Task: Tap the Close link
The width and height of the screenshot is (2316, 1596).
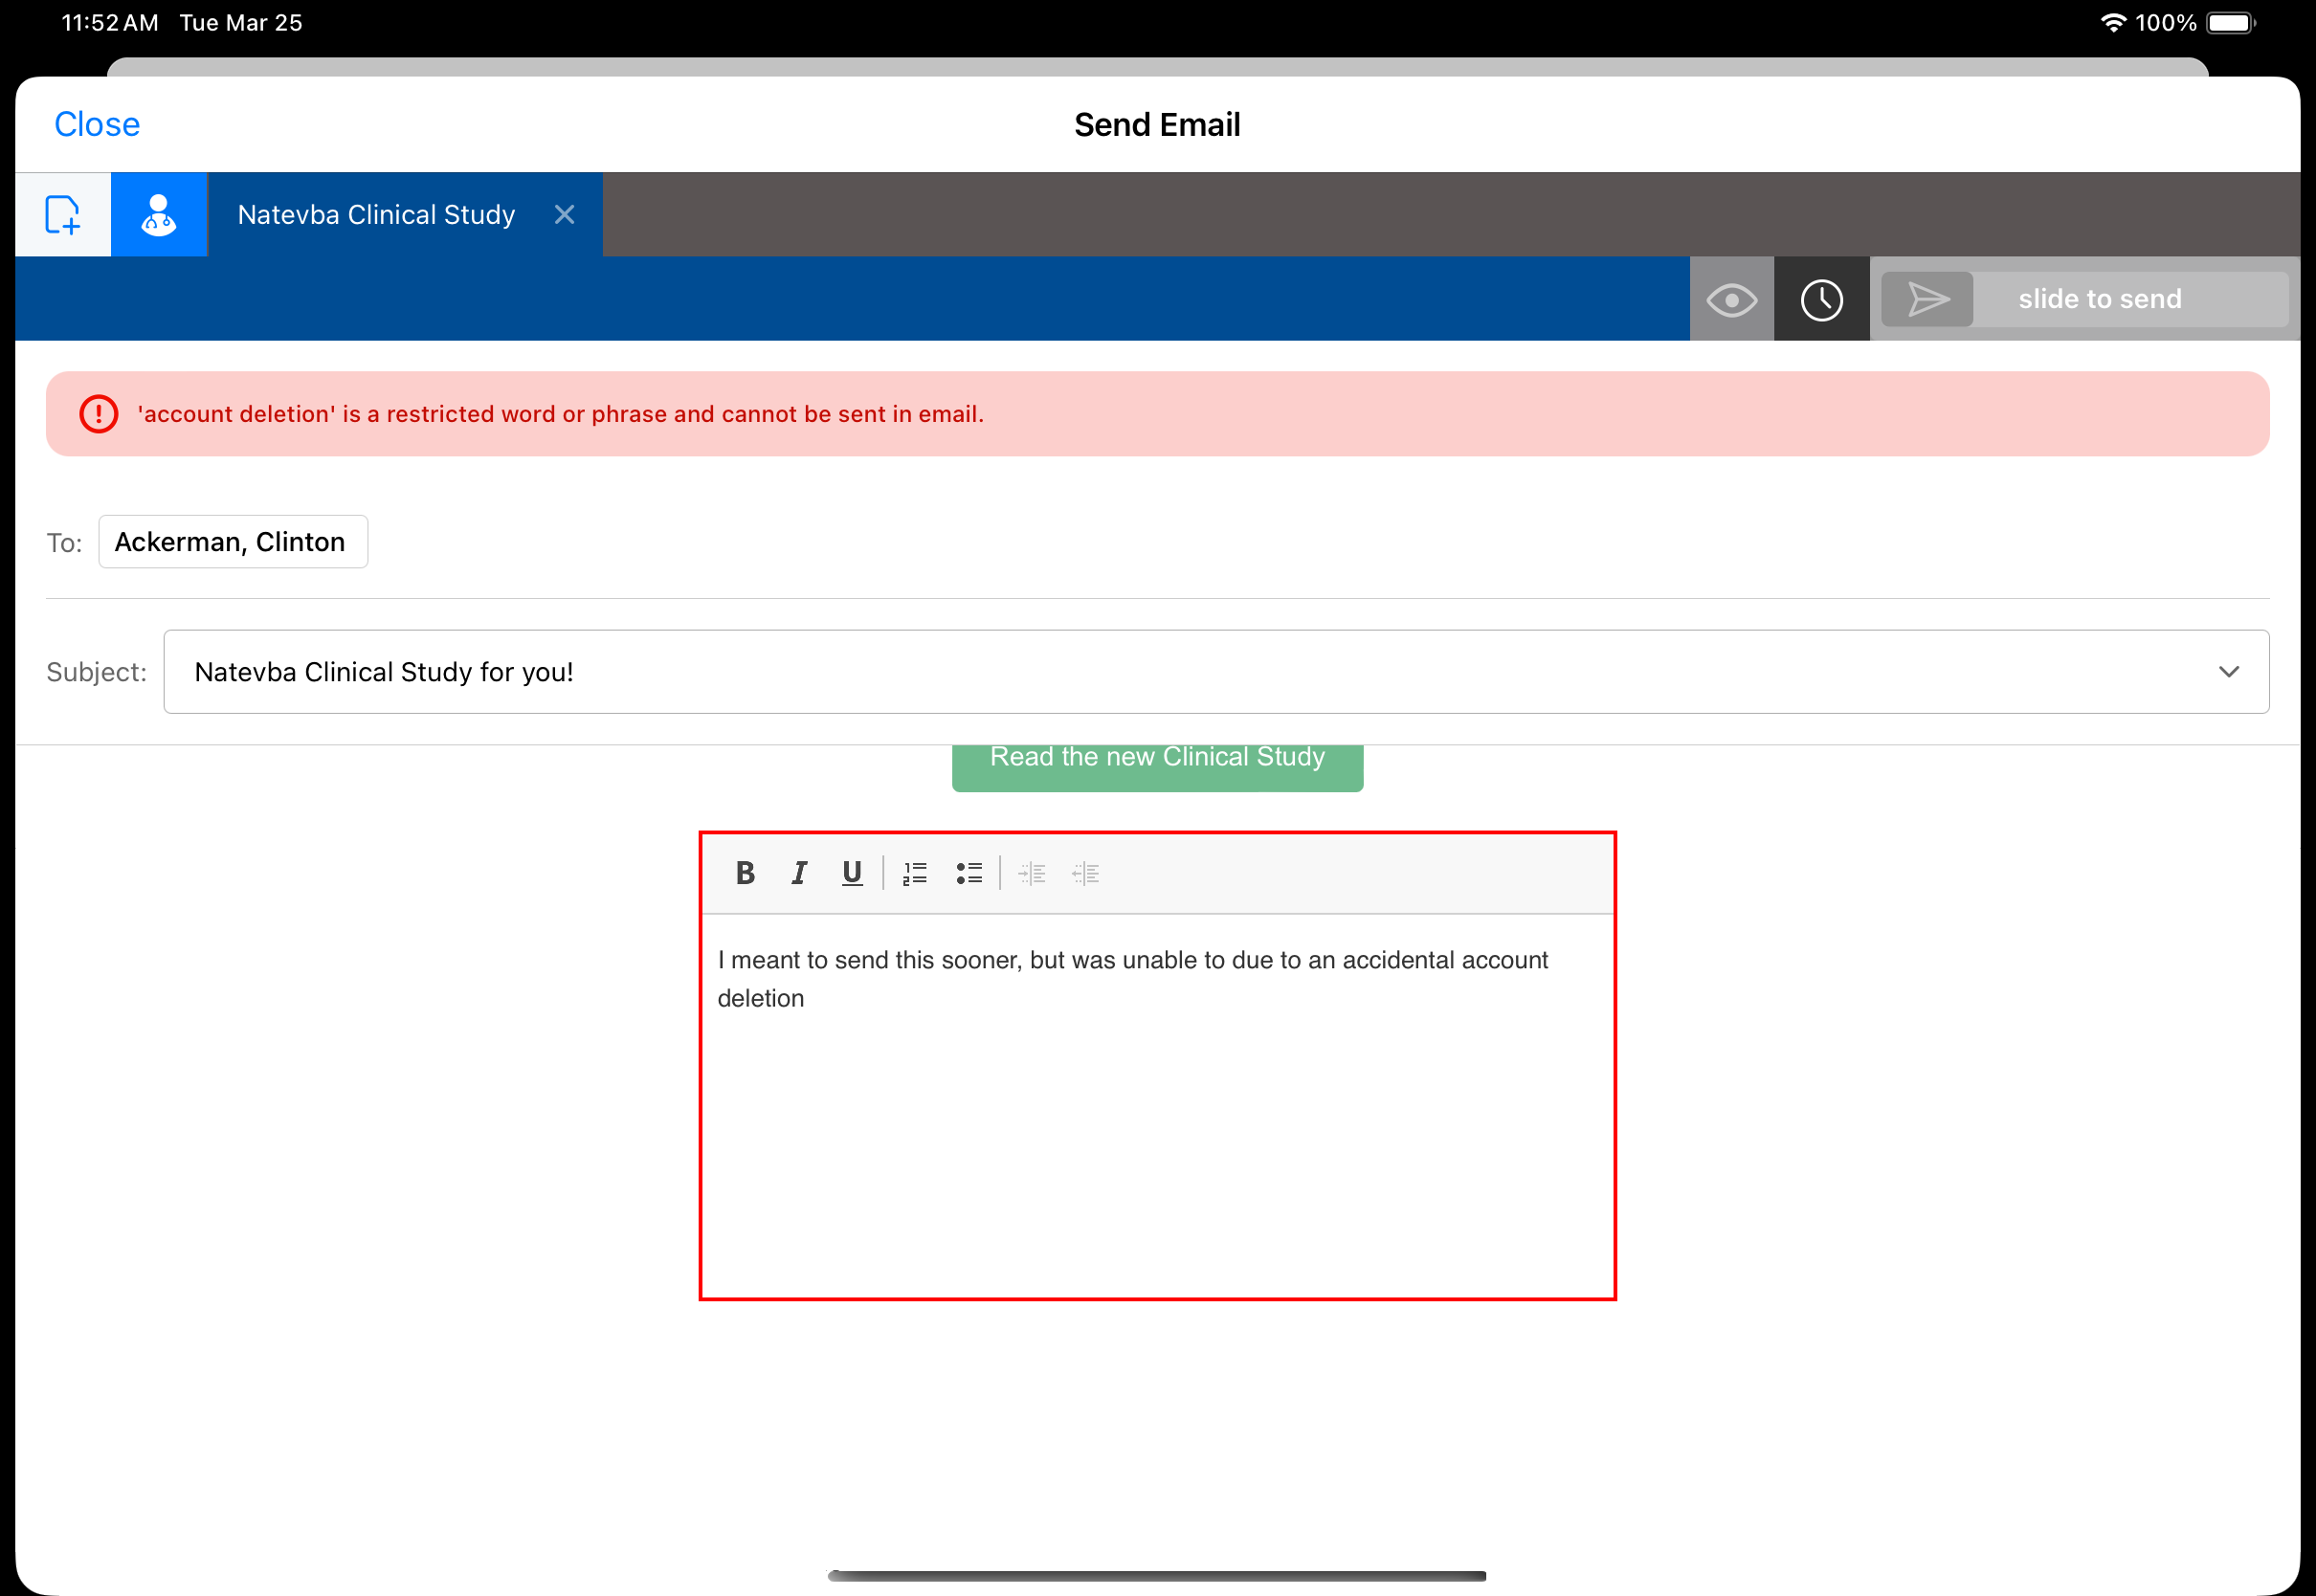Action: [x=97, y=124]
